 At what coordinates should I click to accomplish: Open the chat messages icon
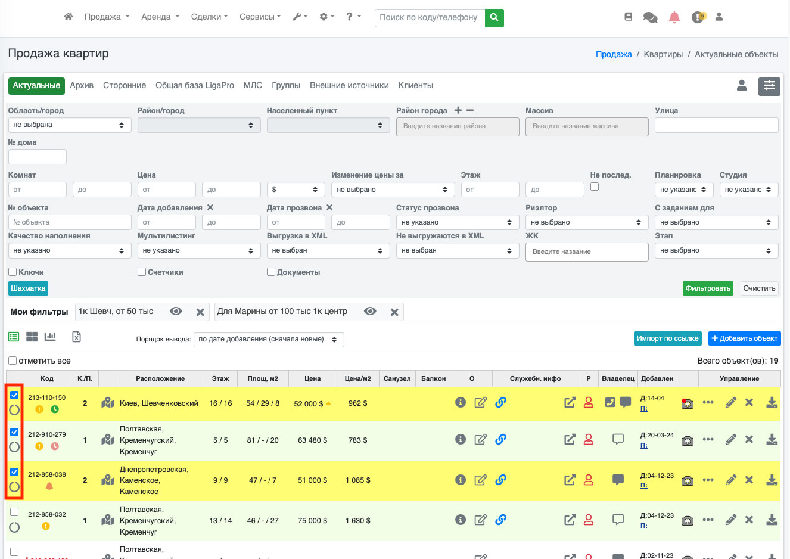(650, 17)
